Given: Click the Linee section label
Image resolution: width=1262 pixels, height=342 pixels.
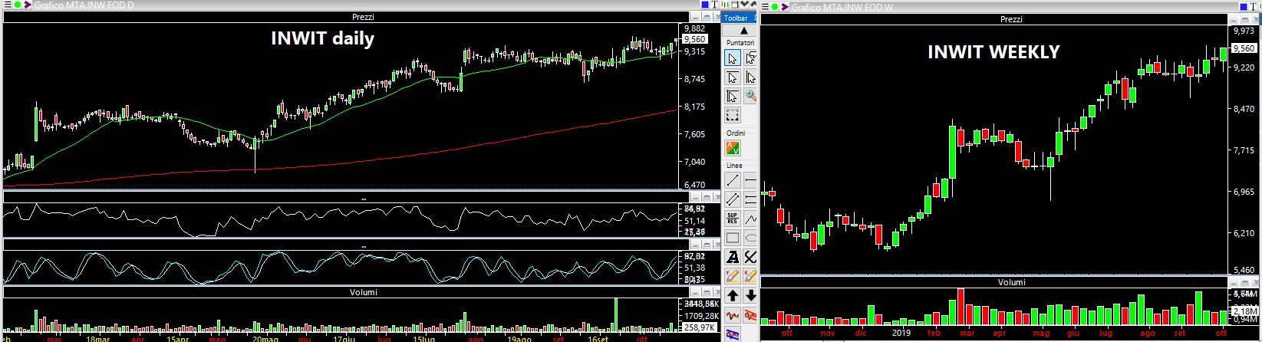Looking at the screenshot, I should click(x=733, y=165).
